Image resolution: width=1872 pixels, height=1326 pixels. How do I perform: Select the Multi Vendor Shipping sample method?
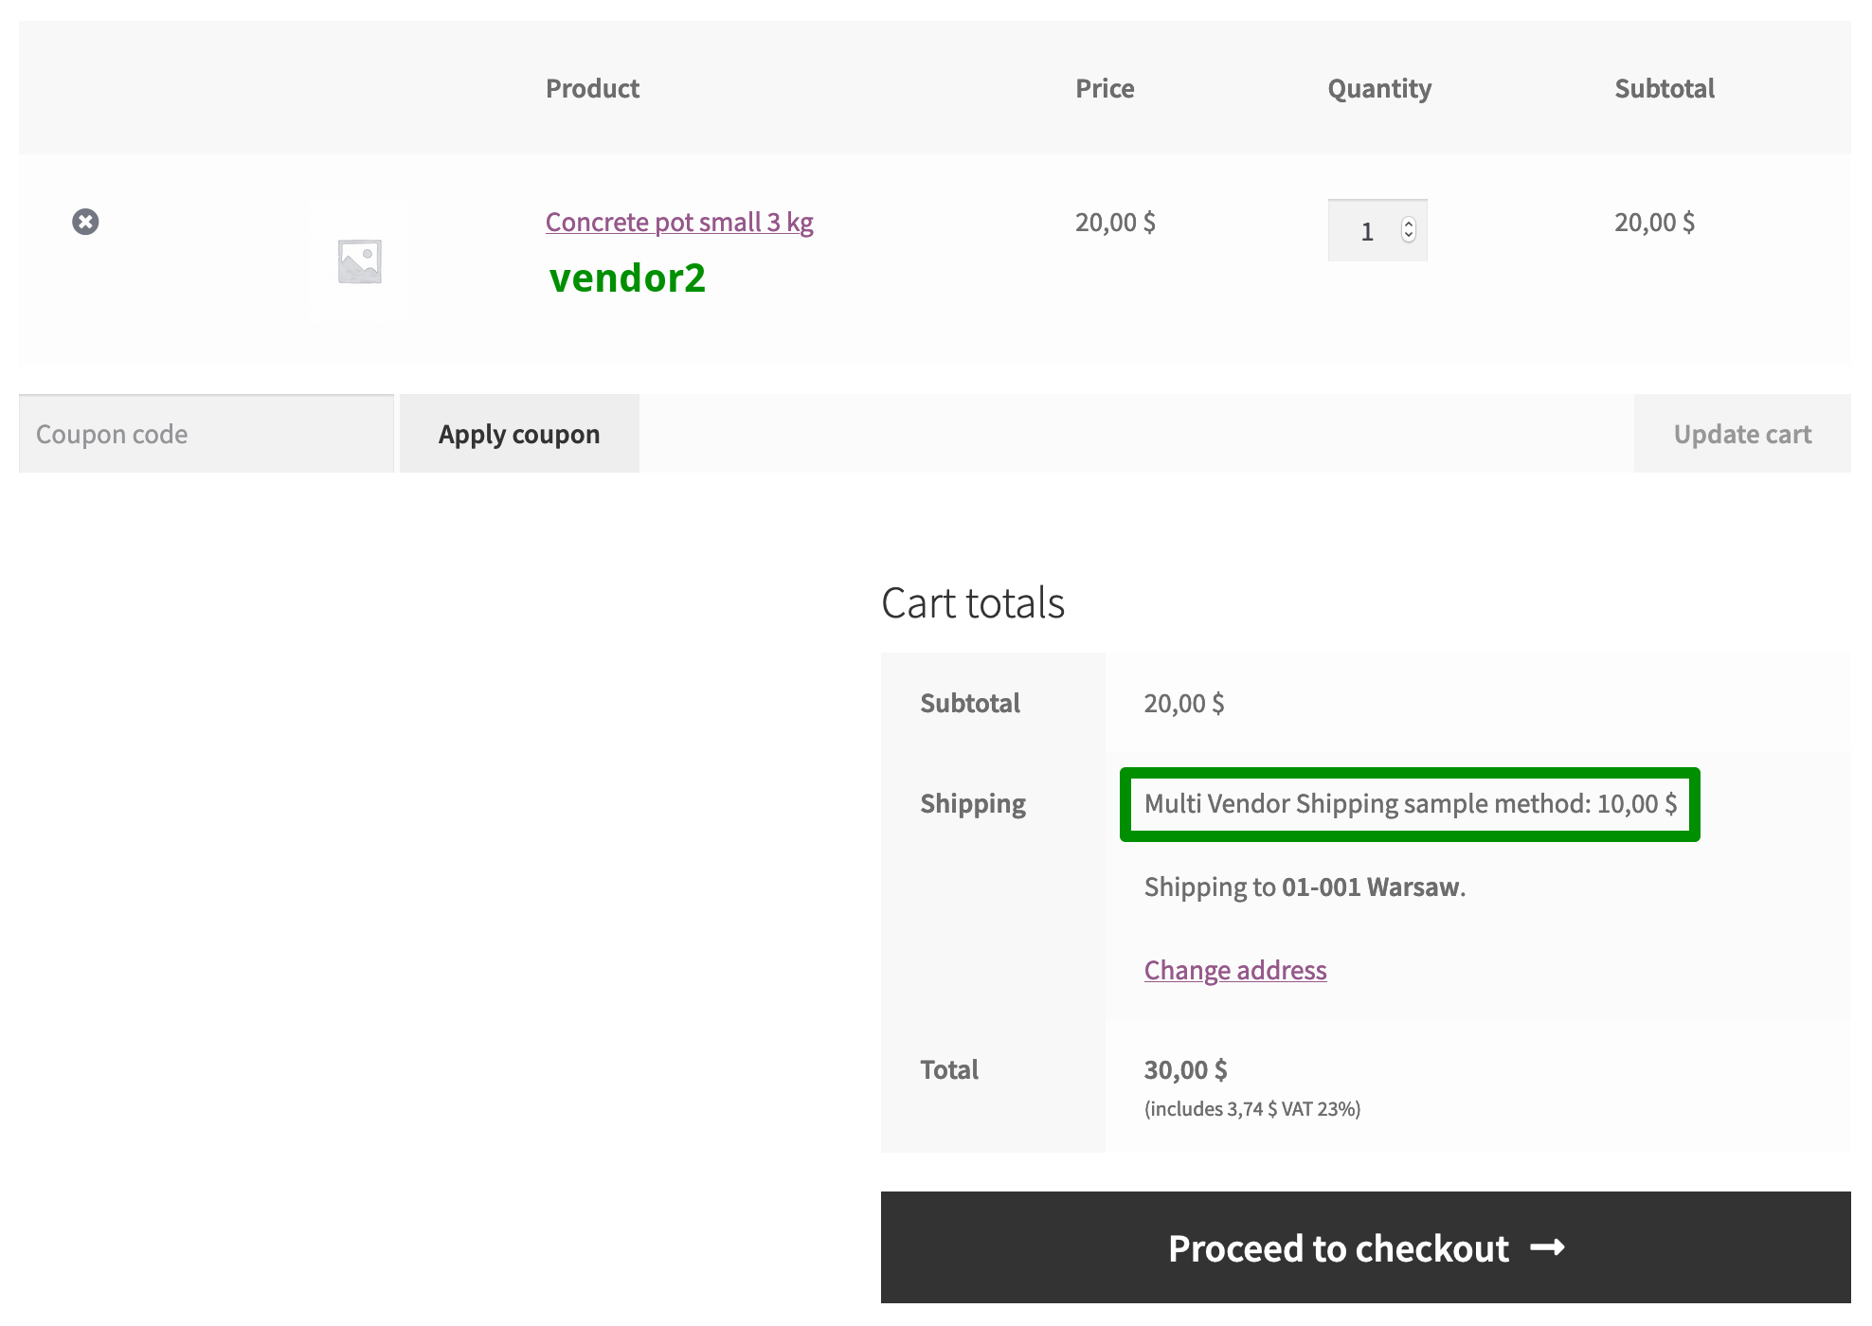1410,804
